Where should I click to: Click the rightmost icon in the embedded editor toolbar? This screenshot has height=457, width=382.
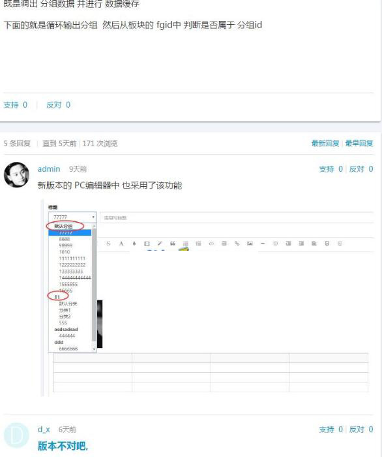(340, 244)
